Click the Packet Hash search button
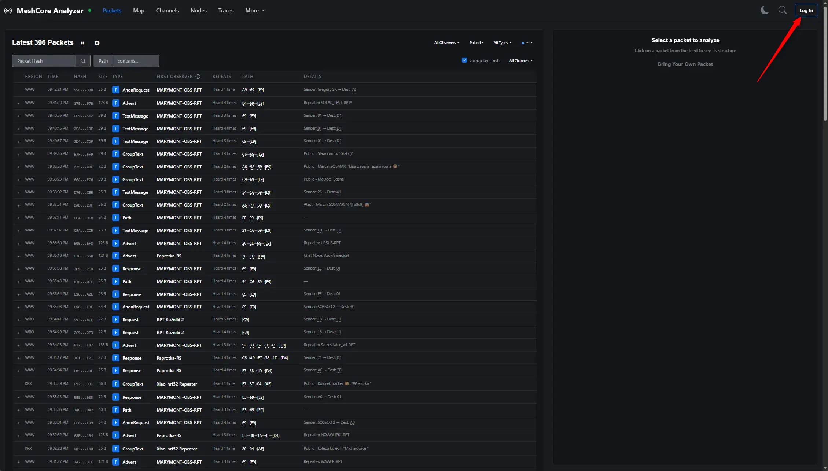This screenshot has width=828, height=471. (x=83, y=61)
